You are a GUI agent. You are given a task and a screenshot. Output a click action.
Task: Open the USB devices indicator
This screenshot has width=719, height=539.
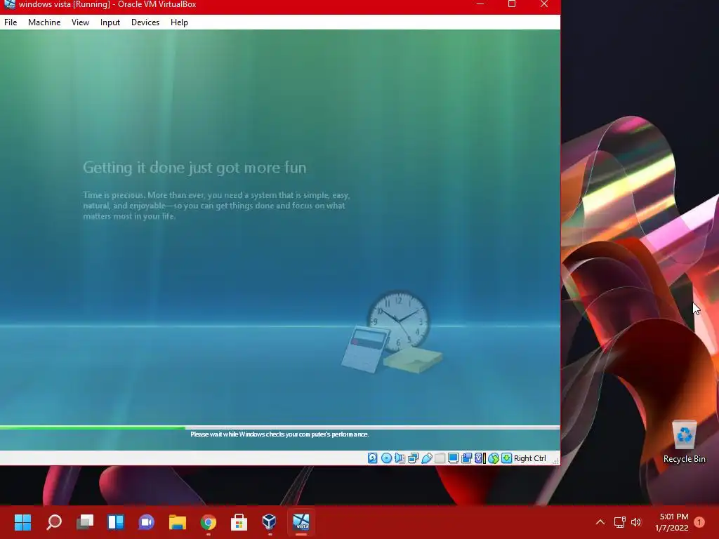pos(426,458)
